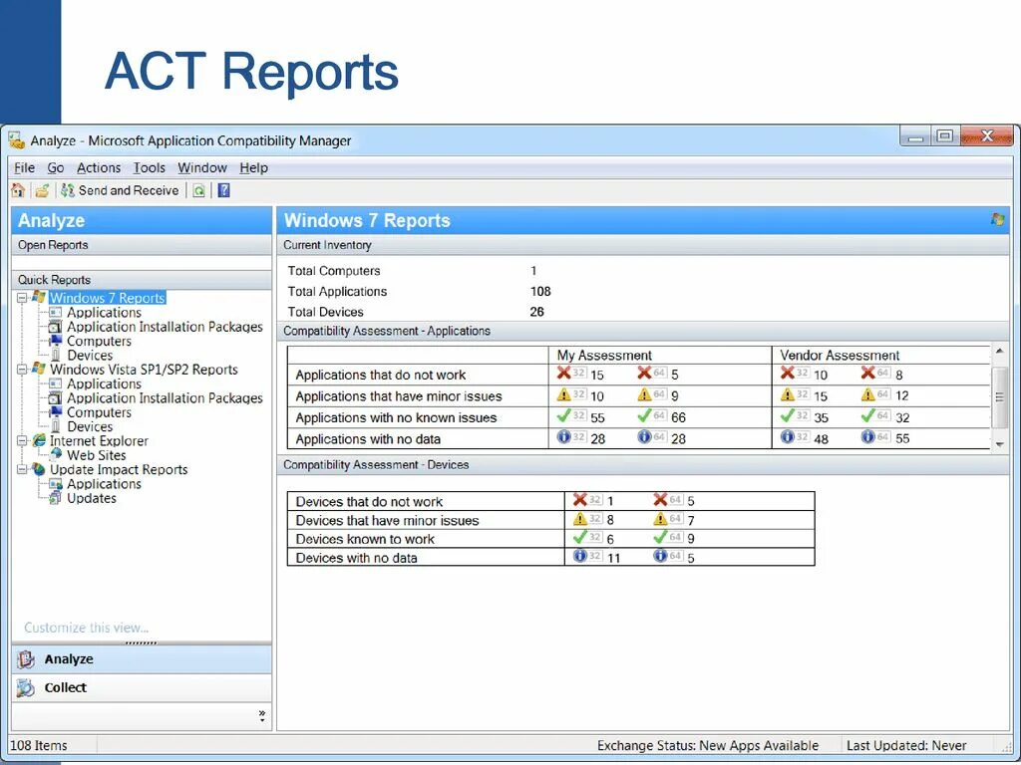
Task: Click the Send and Receive toolbar button
Action: [120, 190]
